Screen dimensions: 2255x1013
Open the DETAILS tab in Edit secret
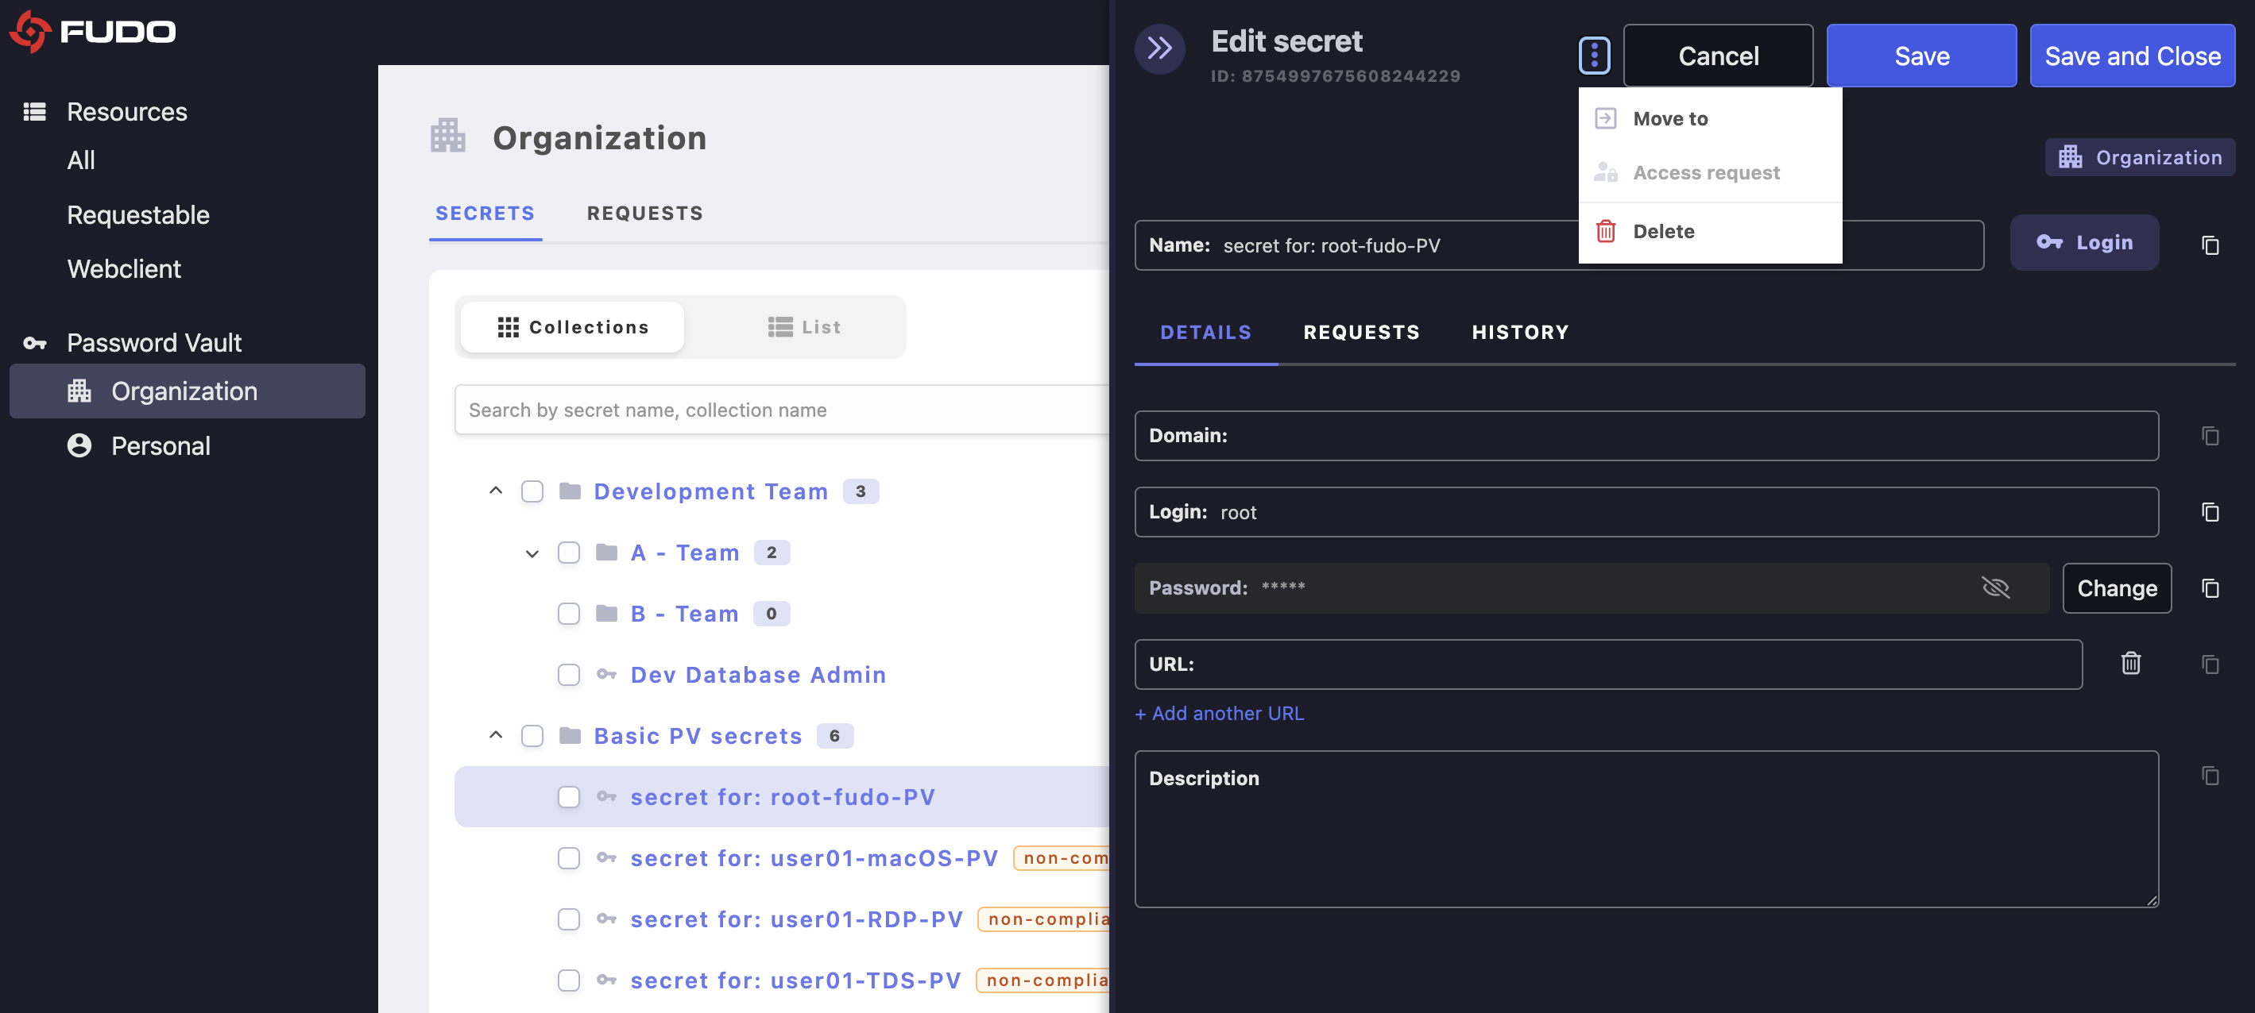(x=1205, y=333)
